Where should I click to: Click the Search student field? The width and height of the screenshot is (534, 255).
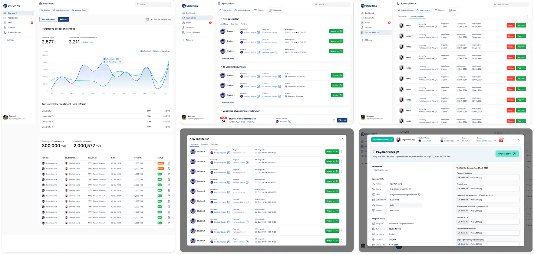pyautogui.click(x=511, y=4)
